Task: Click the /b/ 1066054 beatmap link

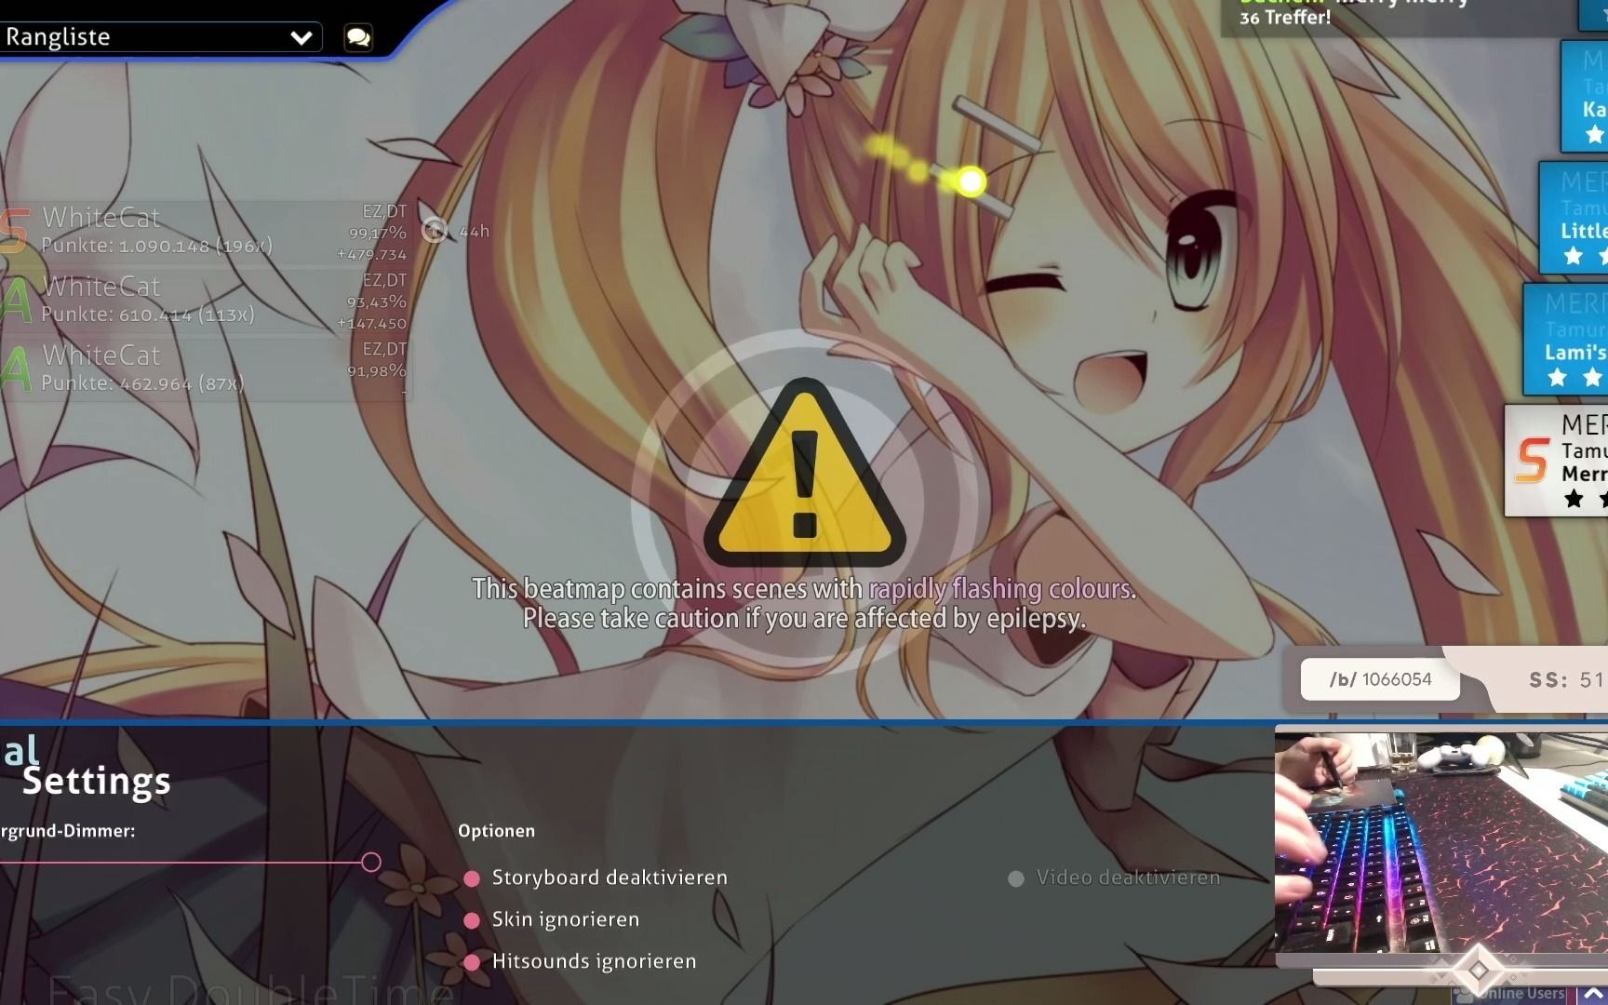Action: point(1380,679)
